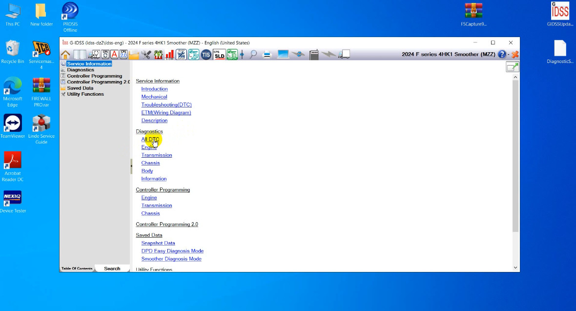Open Transmission link under Diagnostics
The height and width of the screenshot is (311, 576).
157,155
